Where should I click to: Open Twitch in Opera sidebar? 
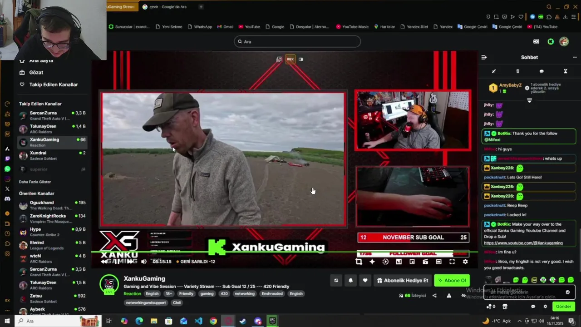(x=7, y=159)
